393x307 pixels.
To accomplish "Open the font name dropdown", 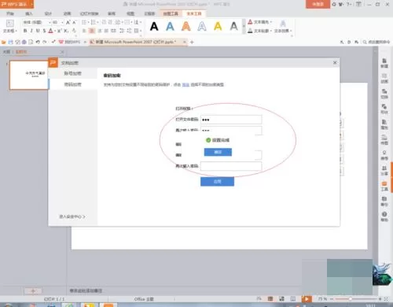I will coord(50,22).
